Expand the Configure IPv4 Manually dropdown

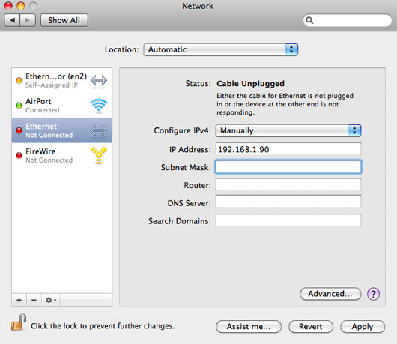click(x=288, y=130)
